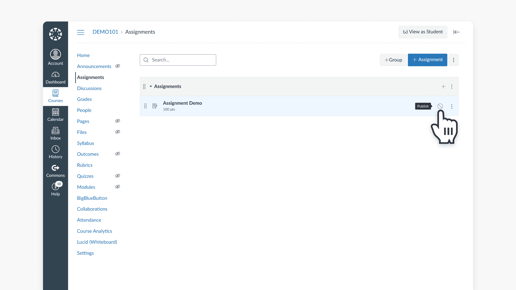516x290 pixels.
Task: Switch to the Discussions course tab
Action: tap(89, 88)
